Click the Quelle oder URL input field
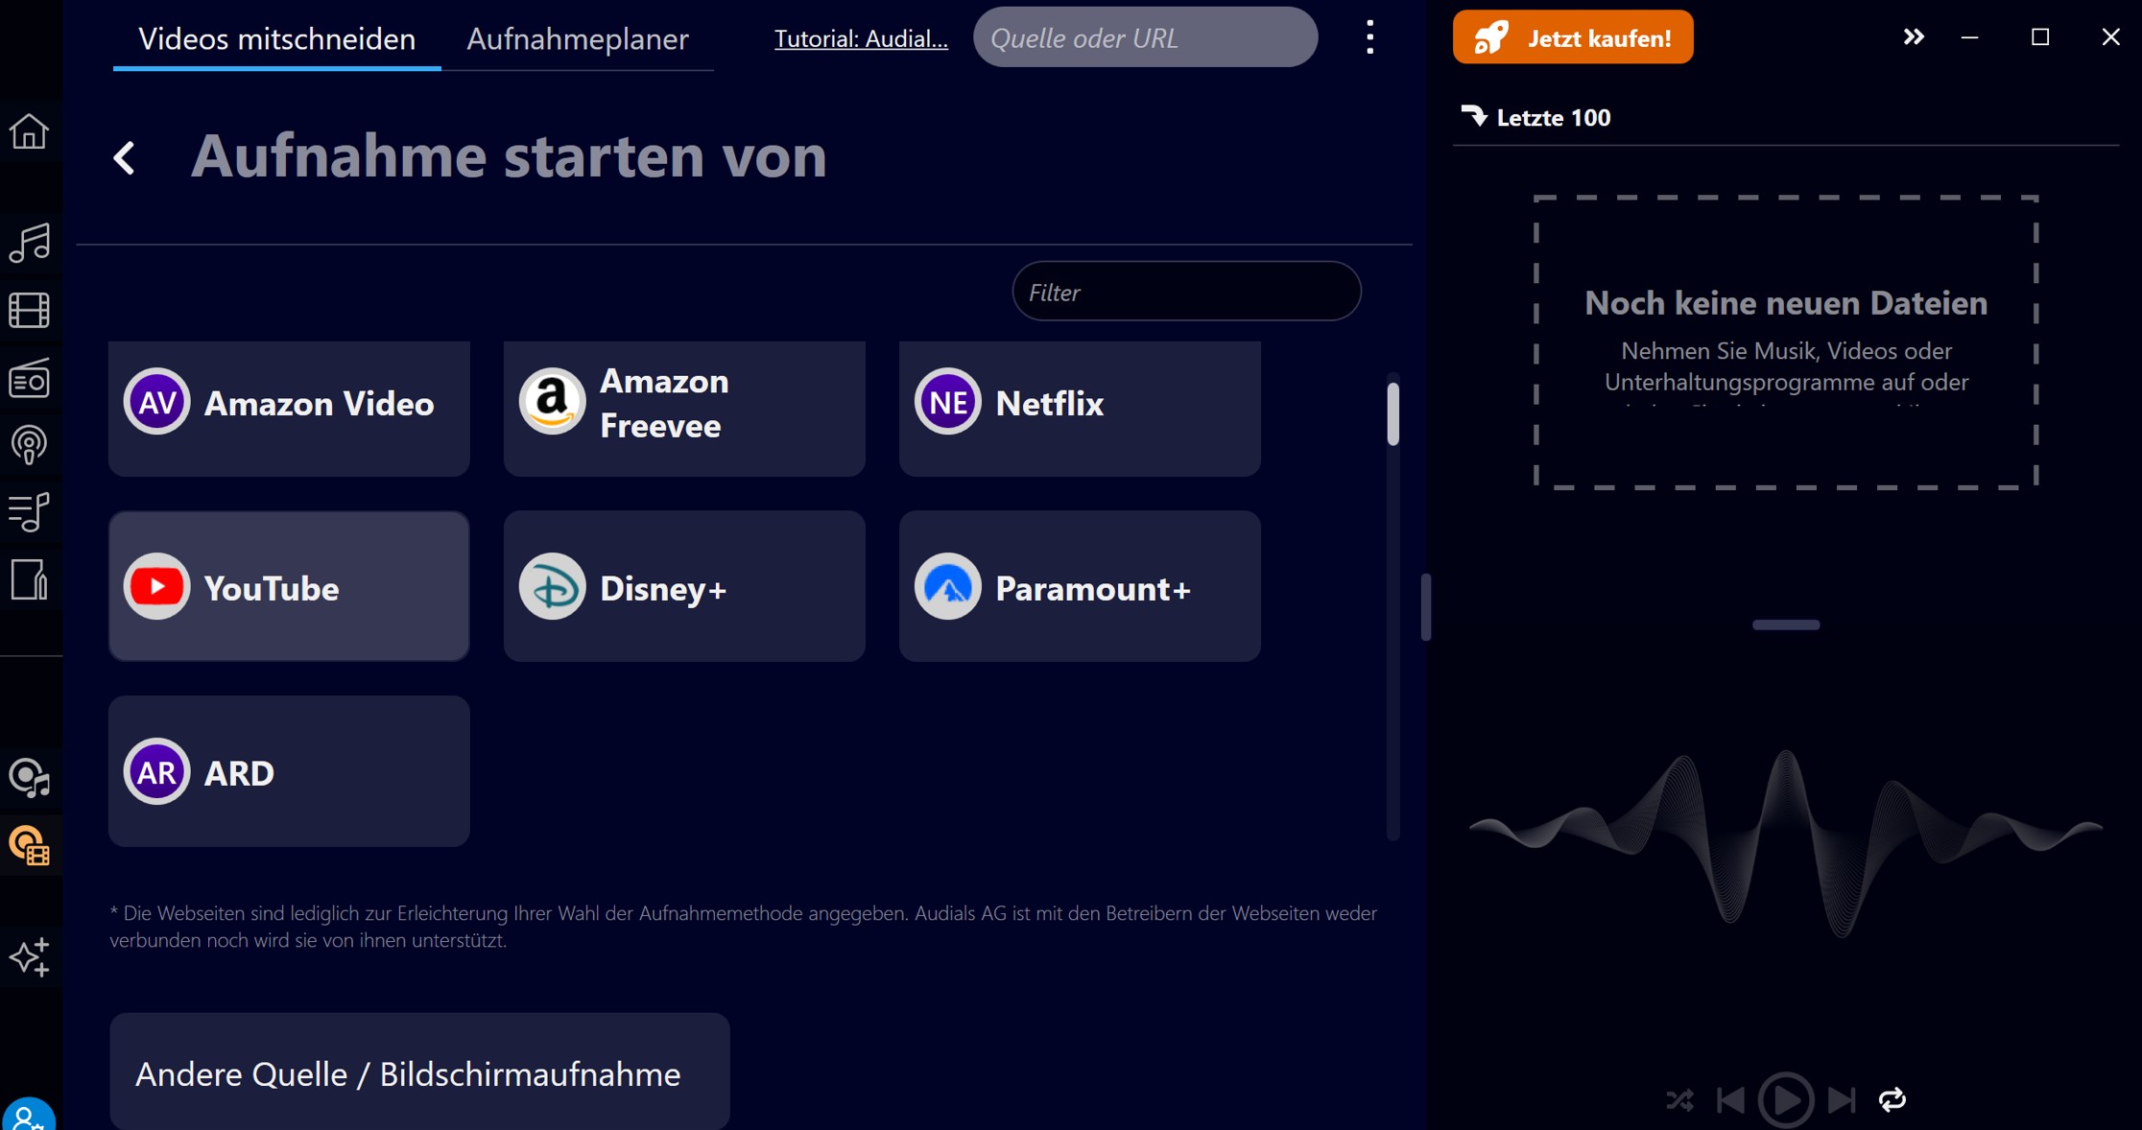The image size is (2142, 1130). point(1145,38)
